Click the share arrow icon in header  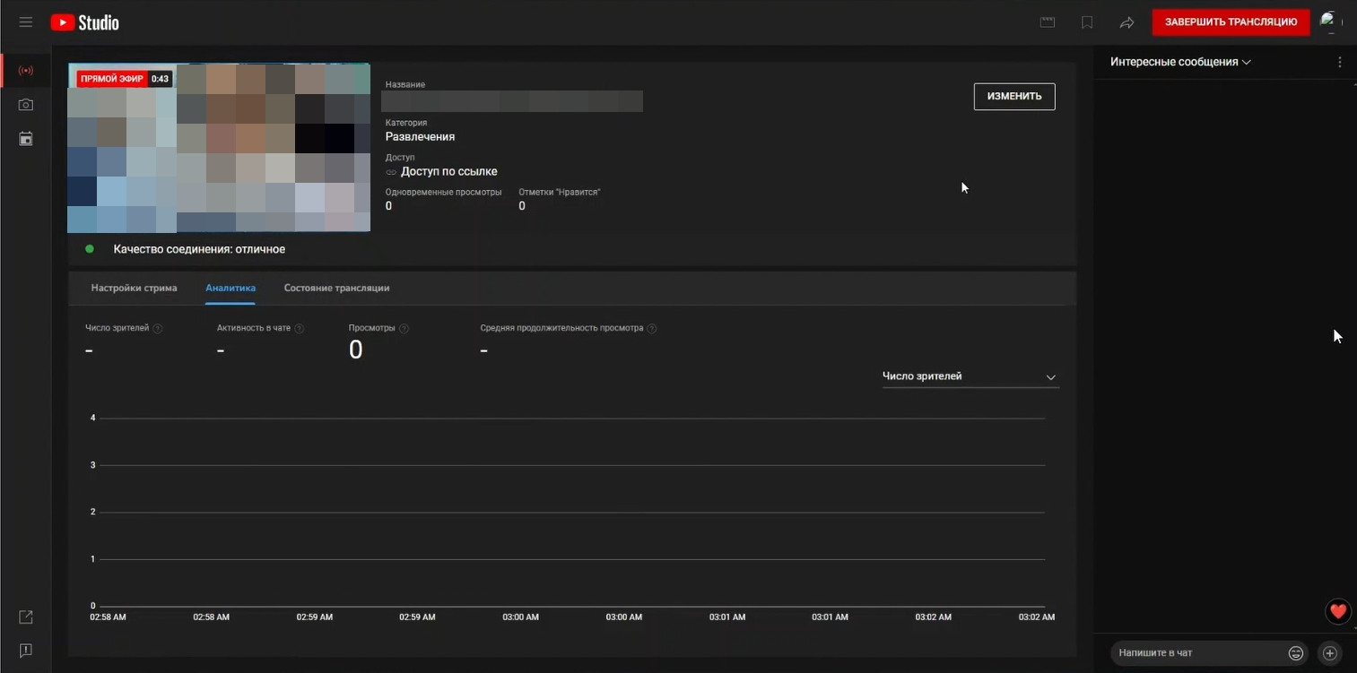coord(1126,22)
